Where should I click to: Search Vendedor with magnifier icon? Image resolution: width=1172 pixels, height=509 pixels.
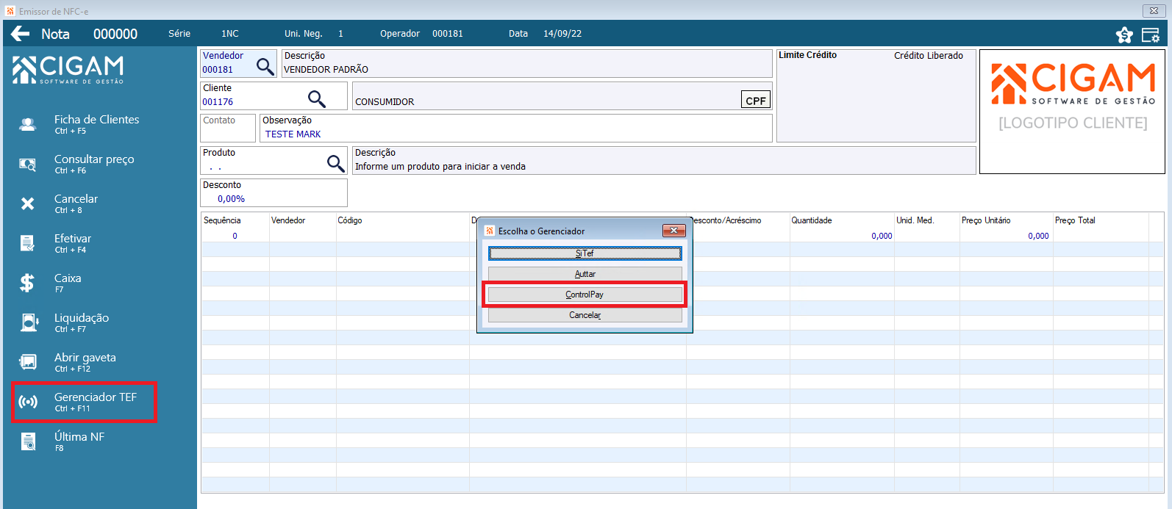(x=265, y=67)
